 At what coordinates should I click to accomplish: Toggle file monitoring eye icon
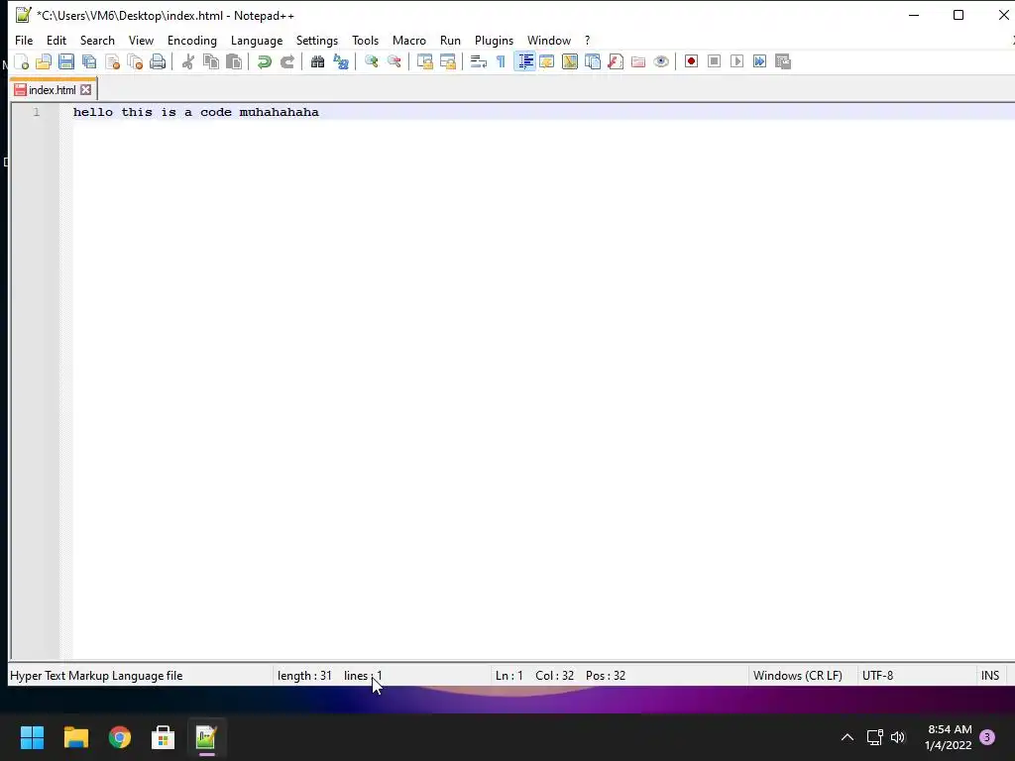(661, 61)
